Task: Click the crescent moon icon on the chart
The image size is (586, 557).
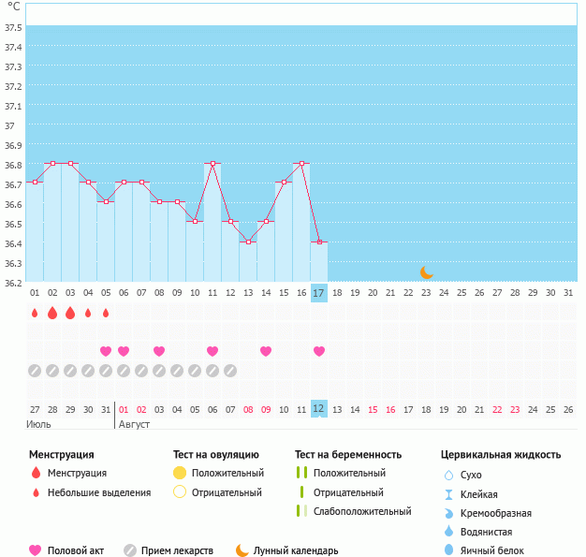Action: tap(427, 272)
